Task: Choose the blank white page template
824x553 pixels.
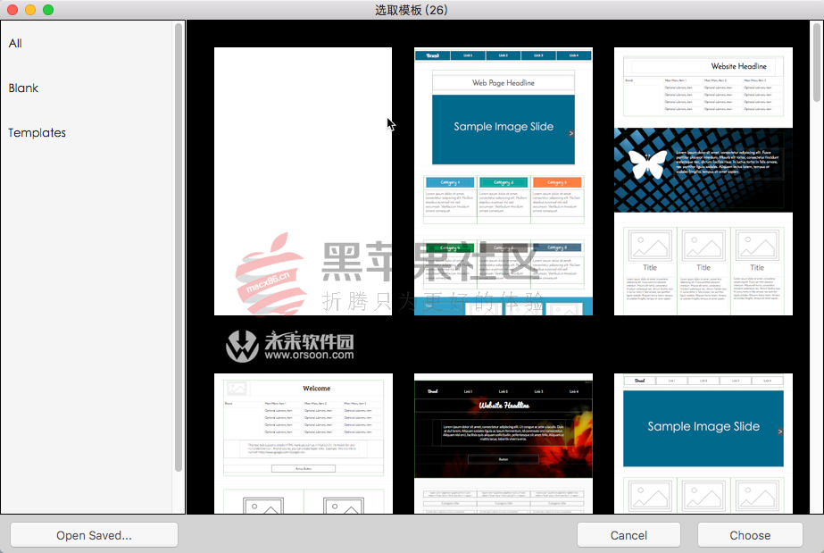Action: pyautogui.click(x=303, y=181)
